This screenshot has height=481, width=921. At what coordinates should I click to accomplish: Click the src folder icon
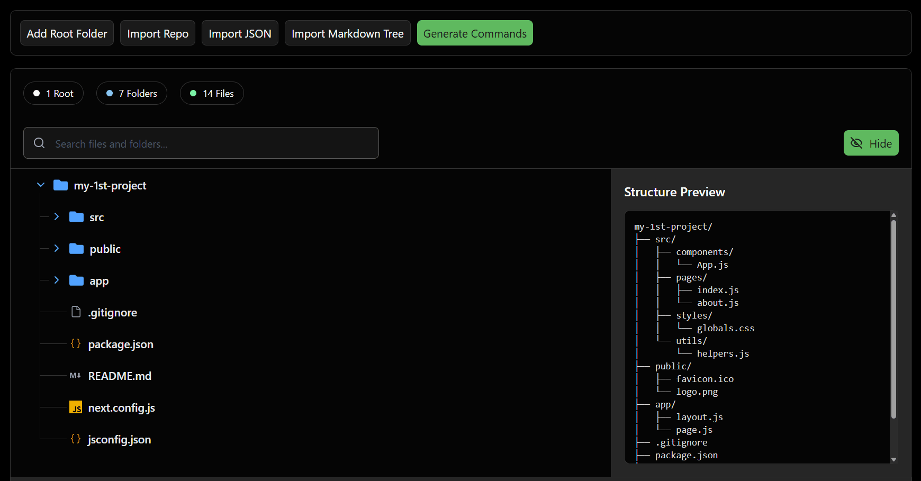coord(76,217)
